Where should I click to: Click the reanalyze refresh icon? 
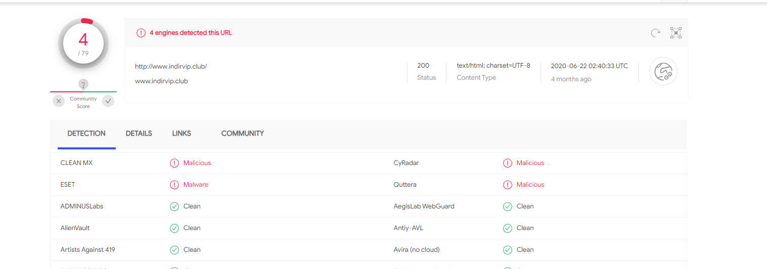pyautogui.click(x=655, y=33)
